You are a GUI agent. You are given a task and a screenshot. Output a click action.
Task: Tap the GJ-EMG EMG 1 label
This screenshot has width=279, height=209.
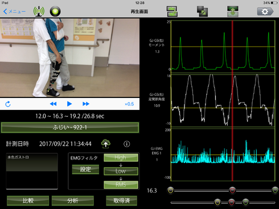coord(157,151)
